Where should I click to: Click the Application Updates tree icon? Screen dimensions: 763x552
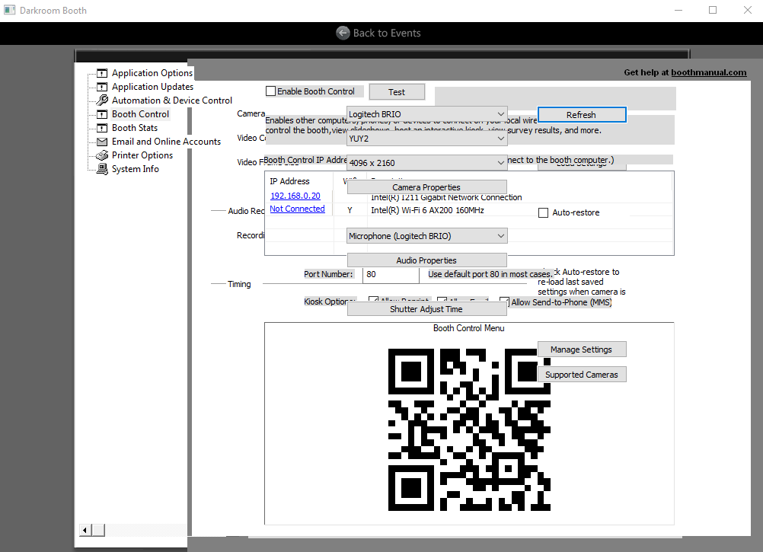tap(102, 87)
